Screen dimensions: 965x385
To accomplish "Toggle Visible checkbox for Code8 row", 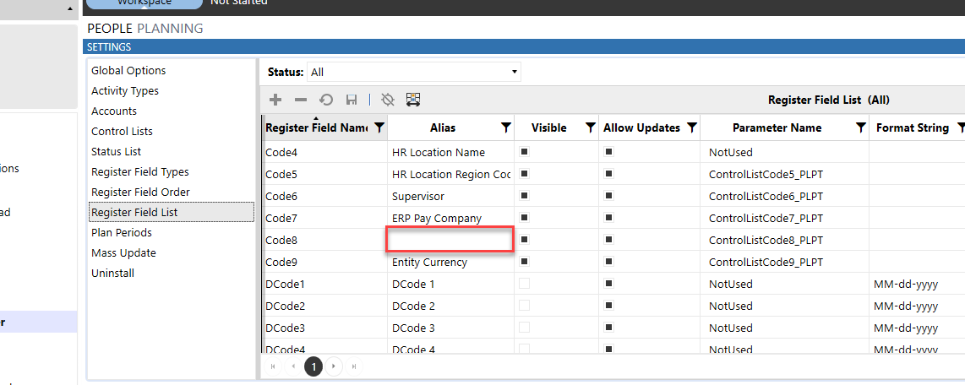I will [x=524, y=240].
